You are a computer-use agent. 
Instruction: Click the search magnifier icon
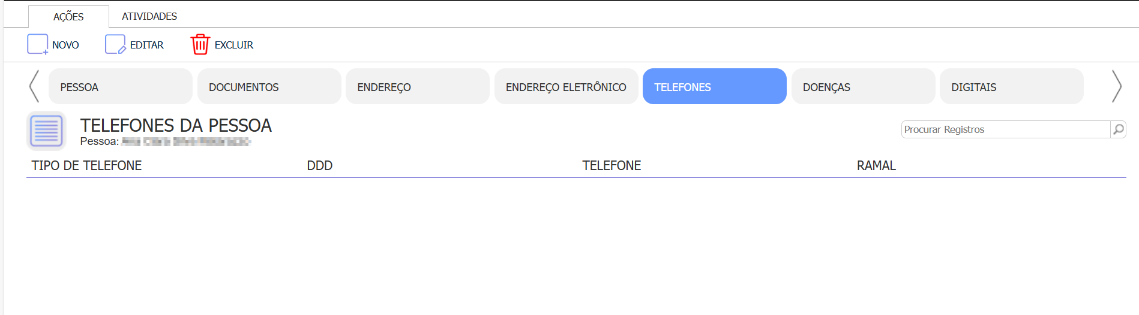pos(1118,129)
